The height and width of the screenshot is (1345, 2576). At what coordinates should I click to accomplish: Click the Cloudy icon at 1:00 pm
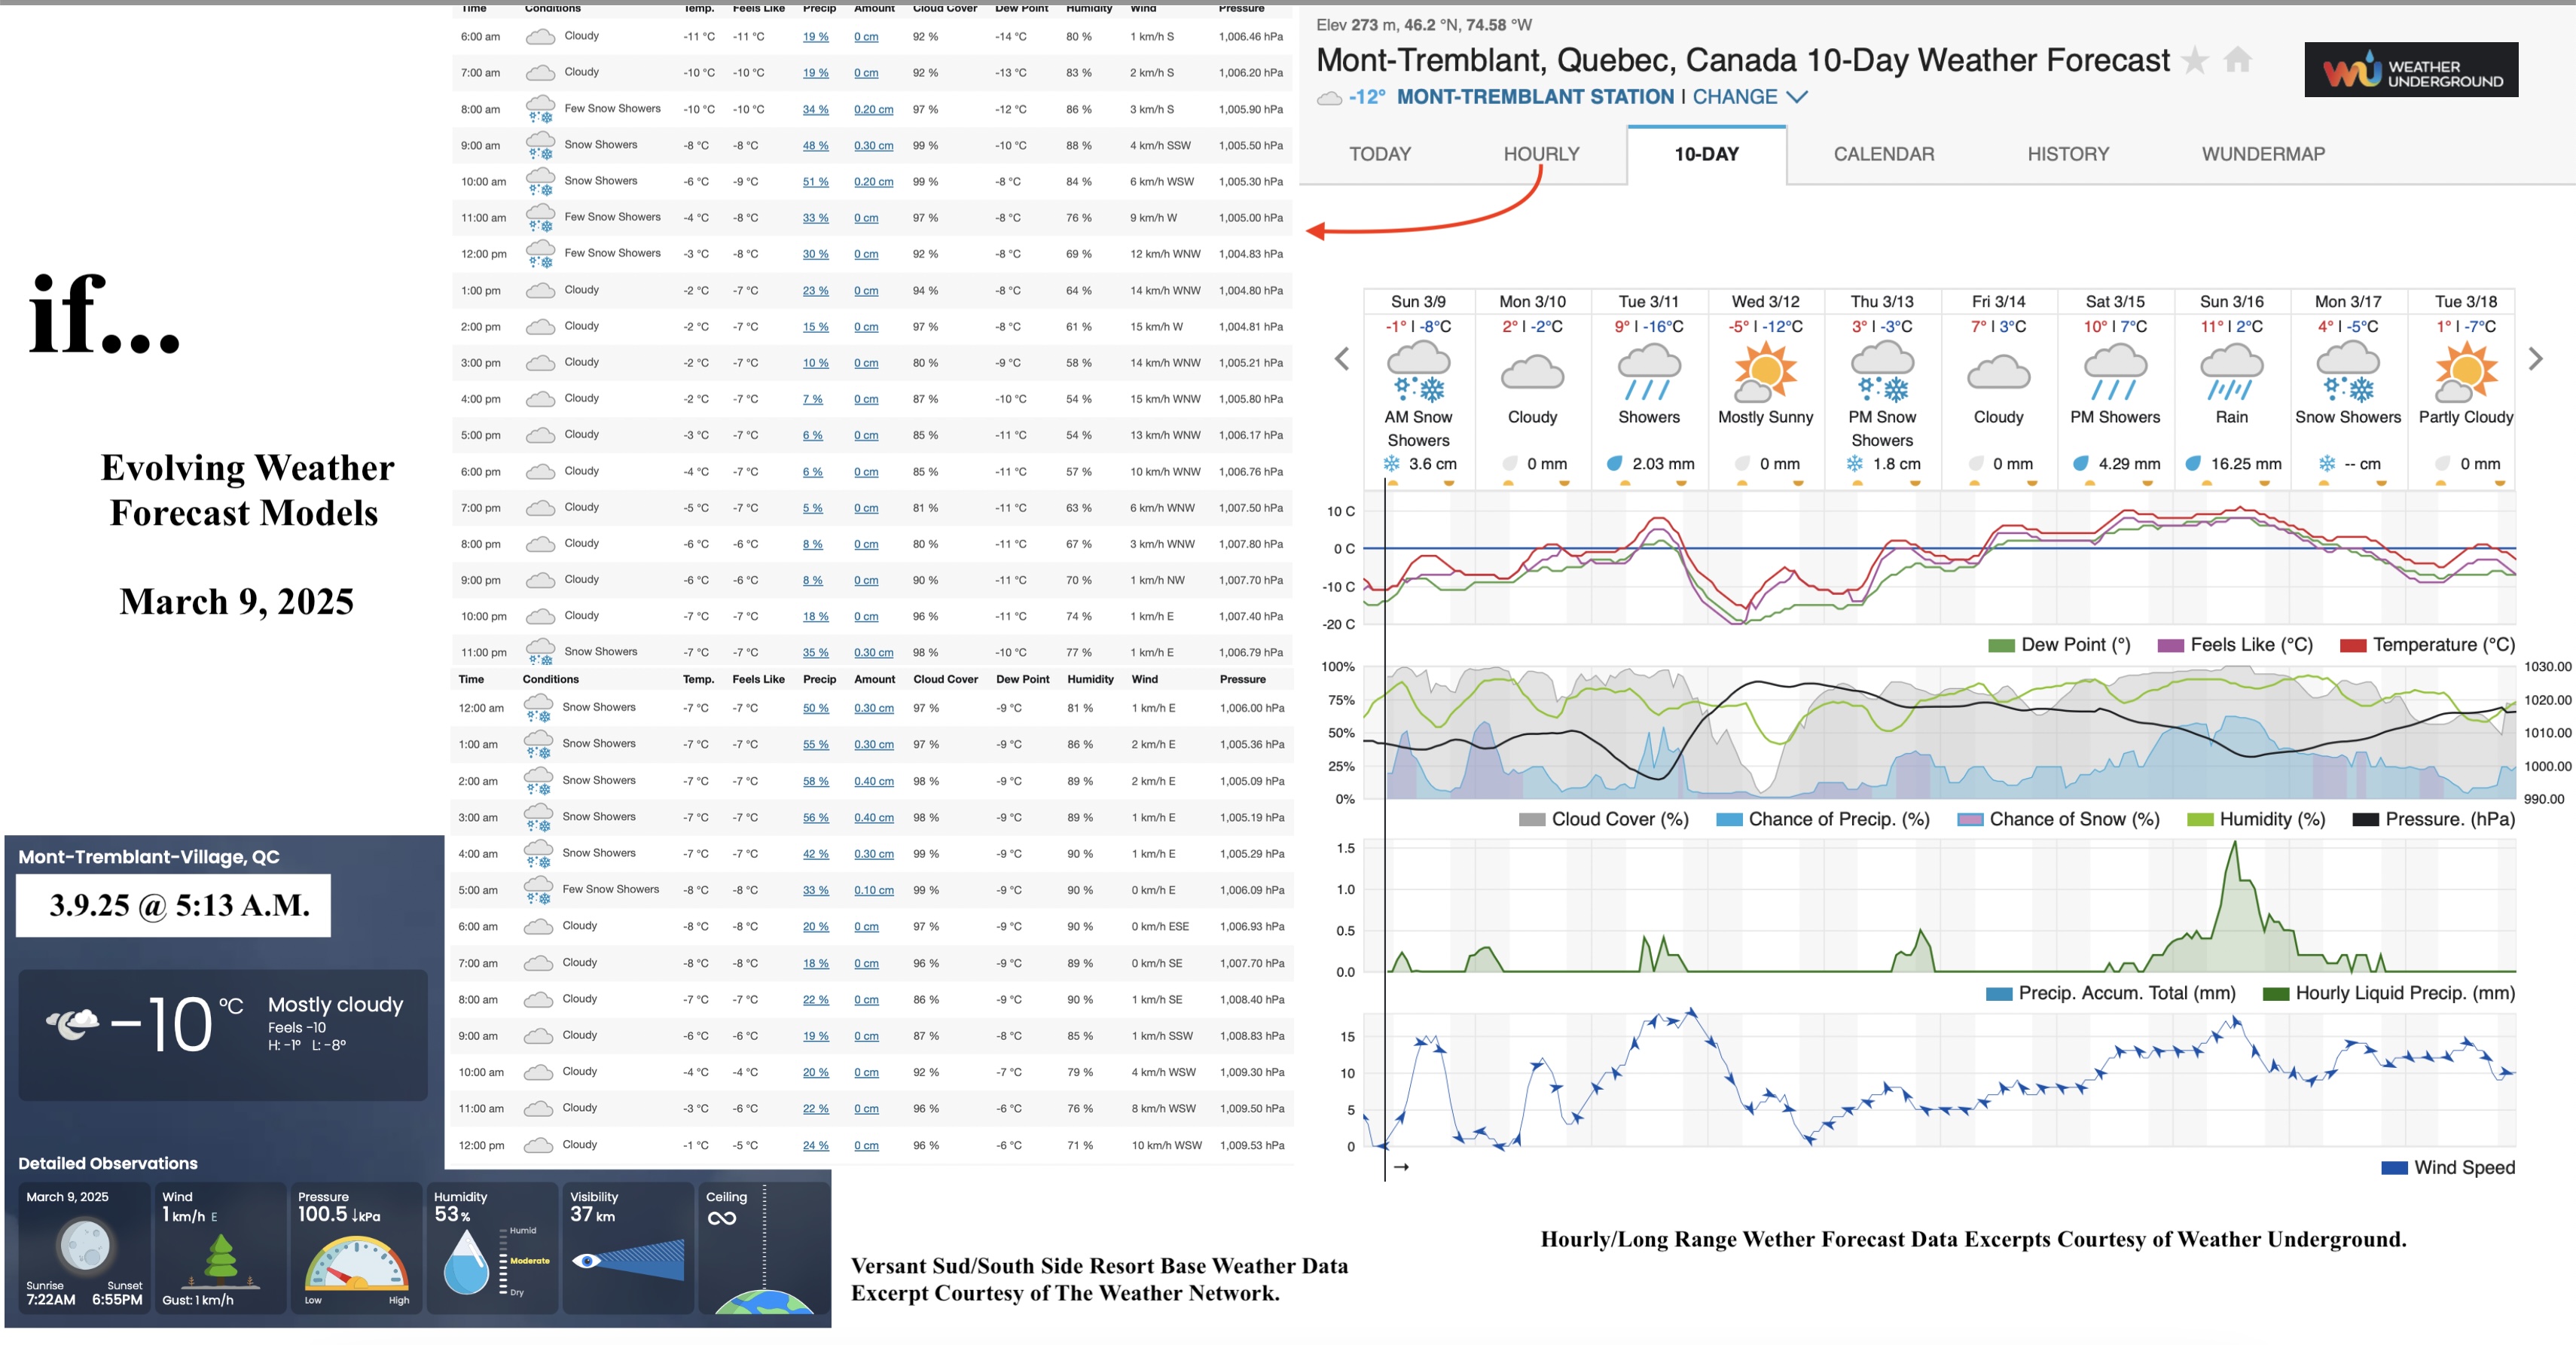coord(540,290)
